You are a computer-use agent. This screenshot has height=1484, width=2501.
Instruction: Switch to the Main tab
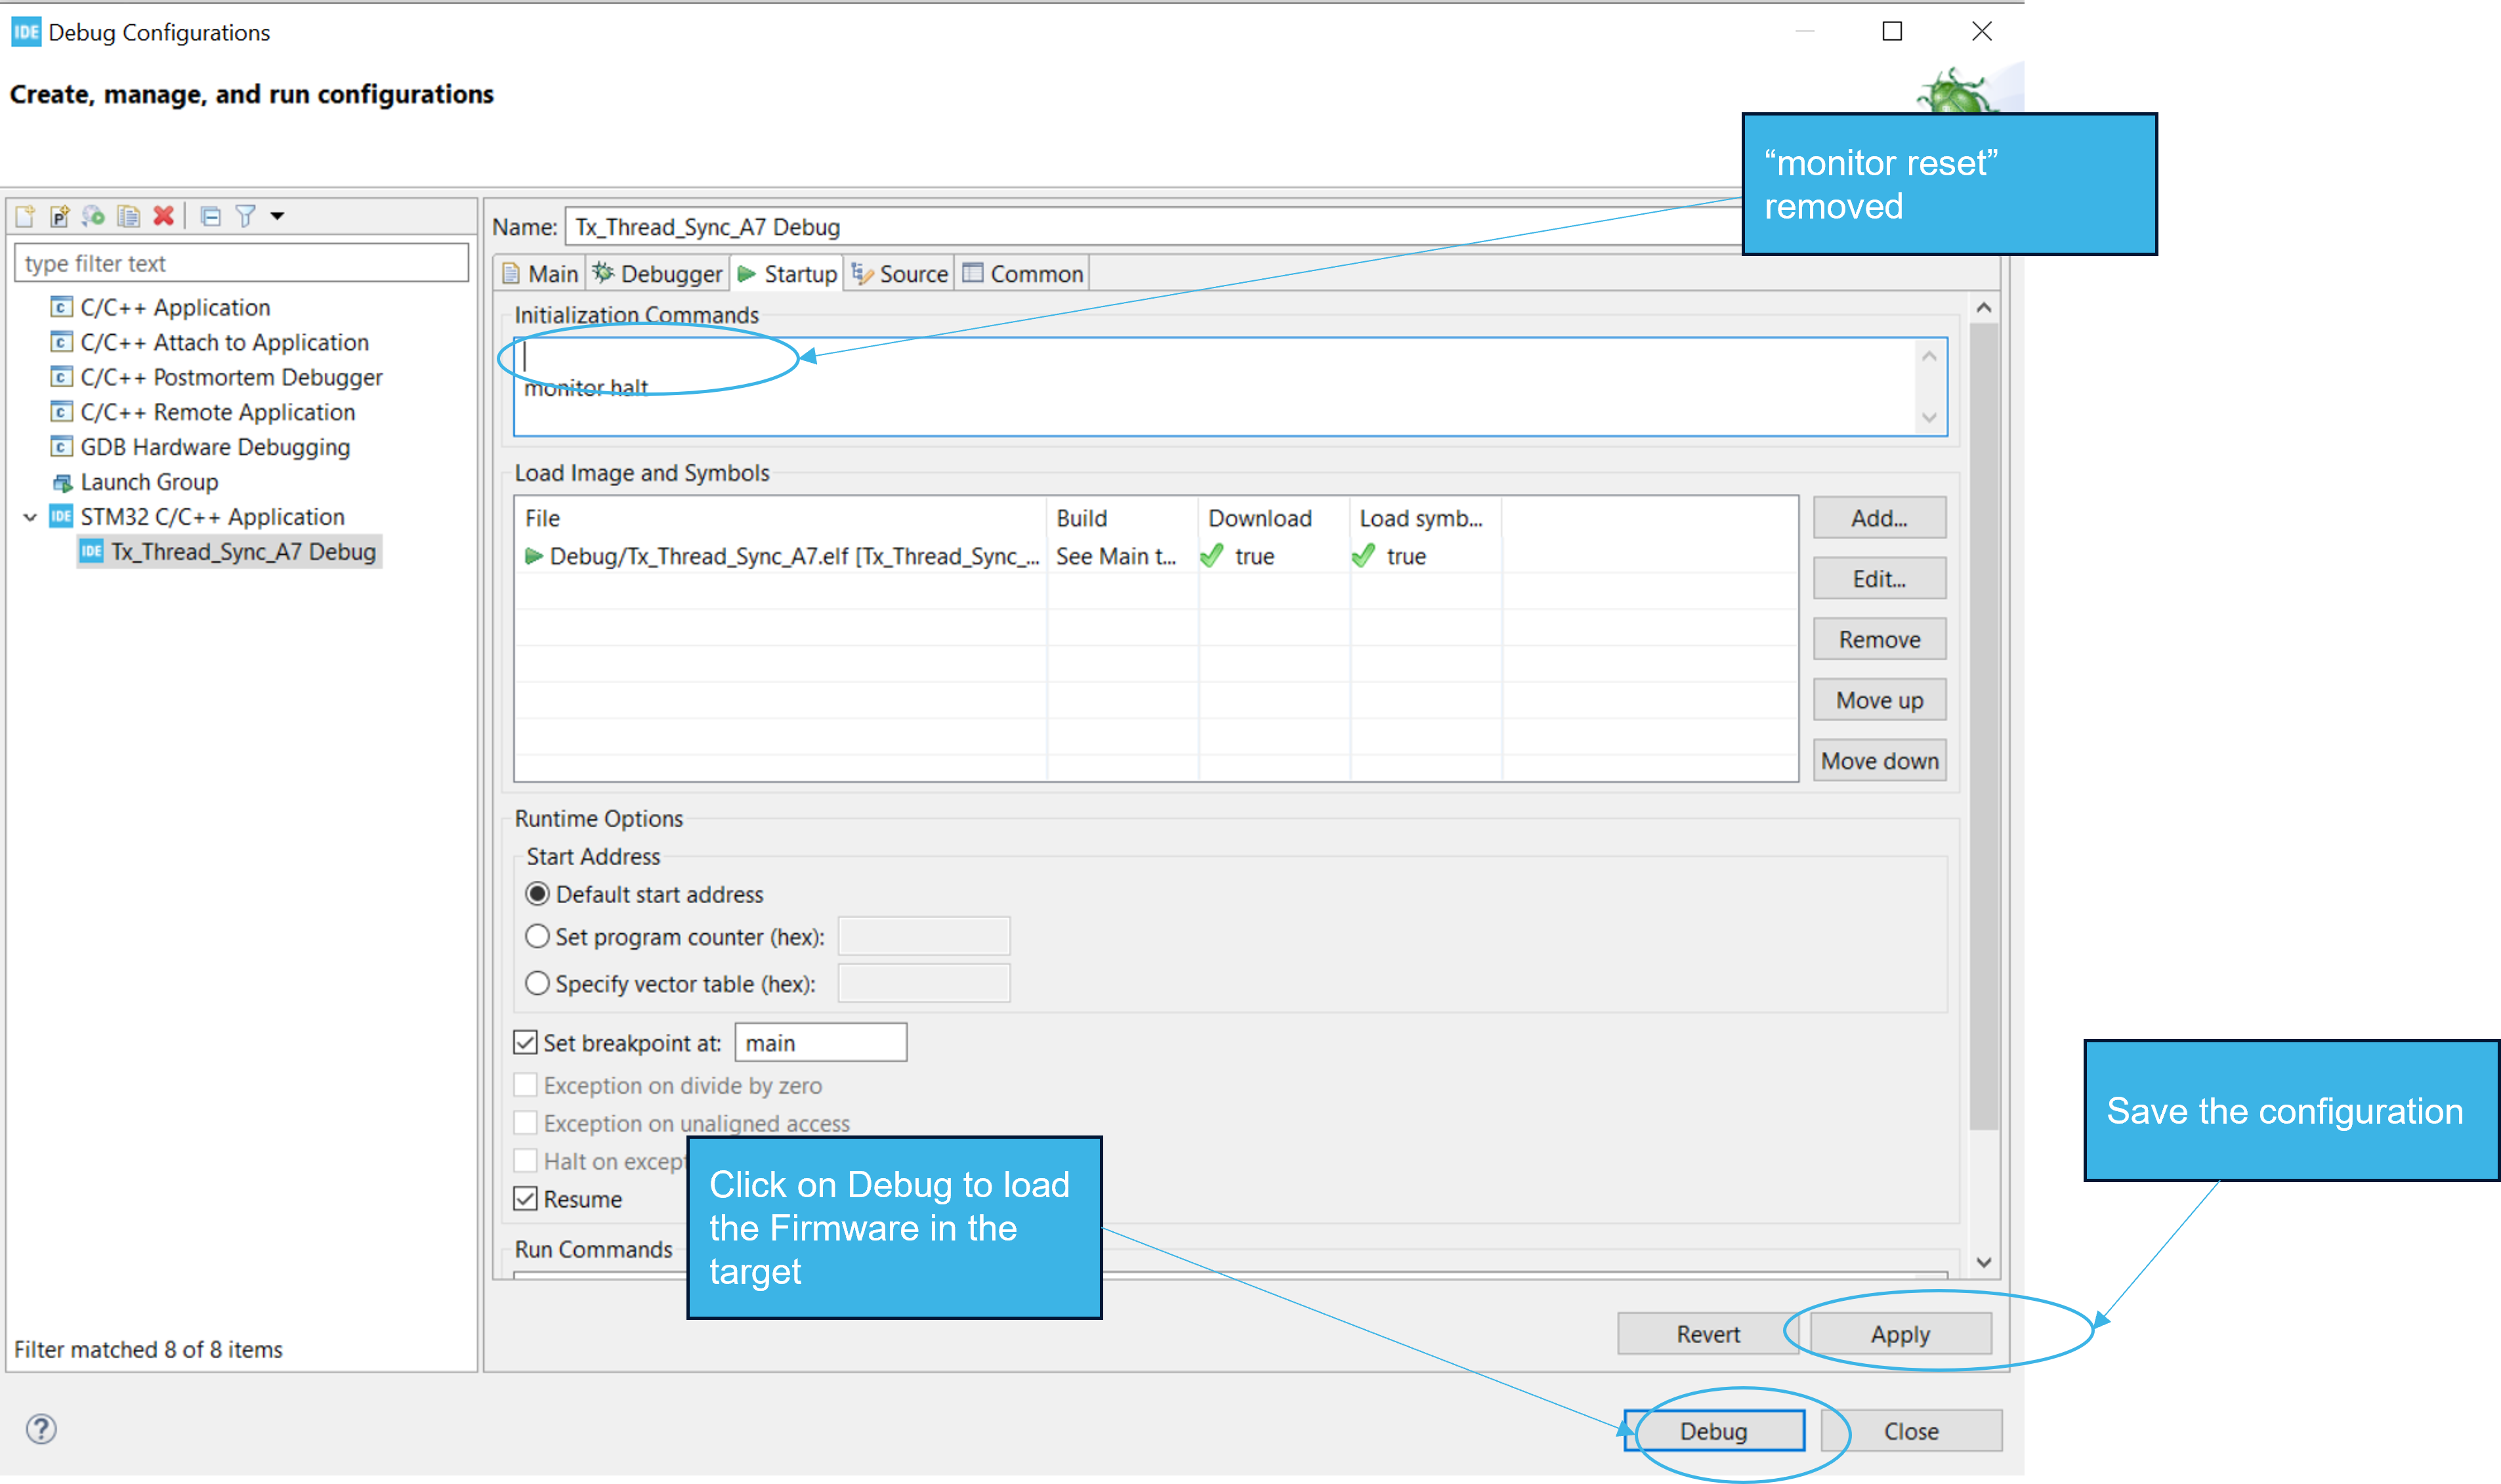[541, 274]
